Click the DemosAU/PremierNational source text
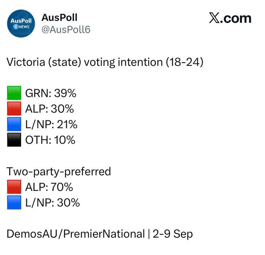 (76, 234)
